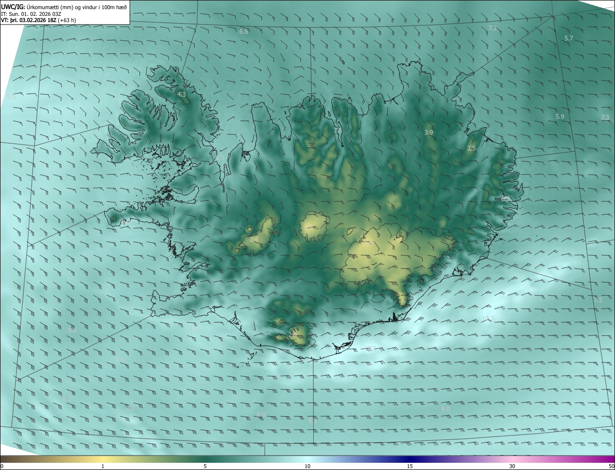Select the '3.9' value label on the map
Image resolution: width=615 pixels, height=470 pixels.
click(429, 132)
